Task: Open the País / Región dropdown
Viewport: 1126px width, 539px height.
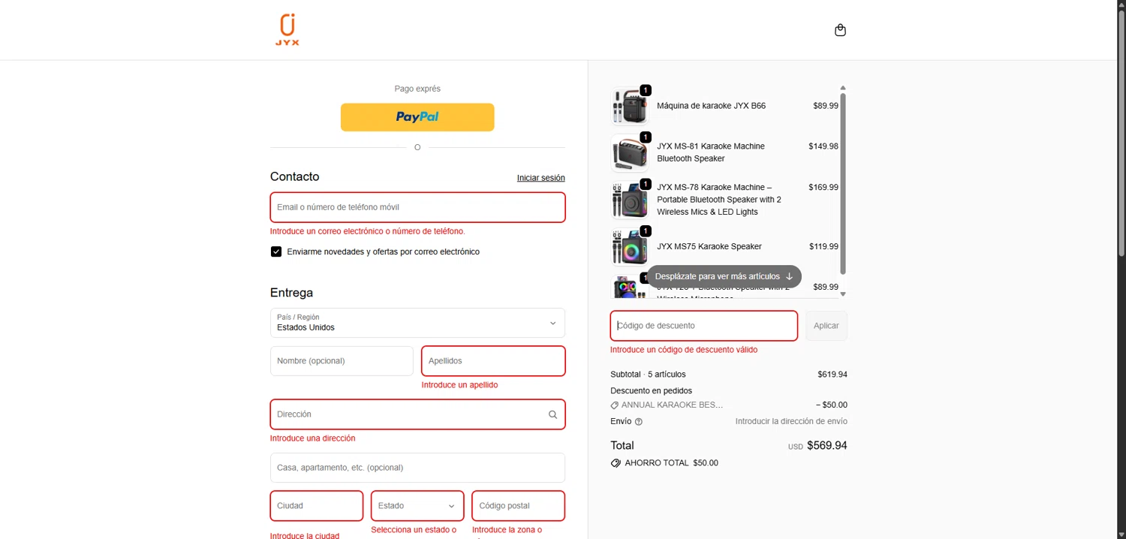Action: pyautogui.click(x=417, y=323)
